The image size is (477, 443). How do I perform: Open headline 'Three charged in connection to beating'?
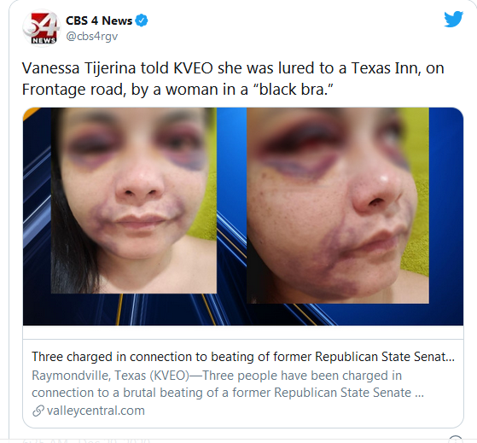tap(243, 357)
